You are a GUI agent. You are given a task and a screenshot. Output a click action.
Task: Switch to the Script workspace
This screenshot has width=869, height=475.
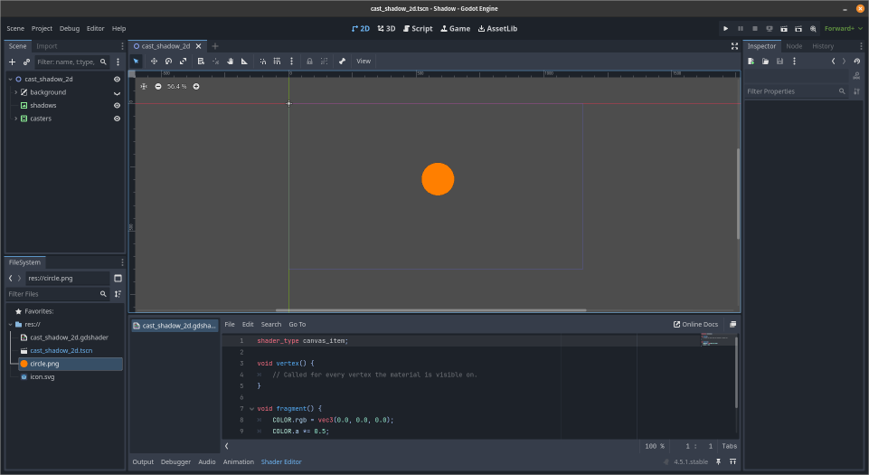[417, 28]
